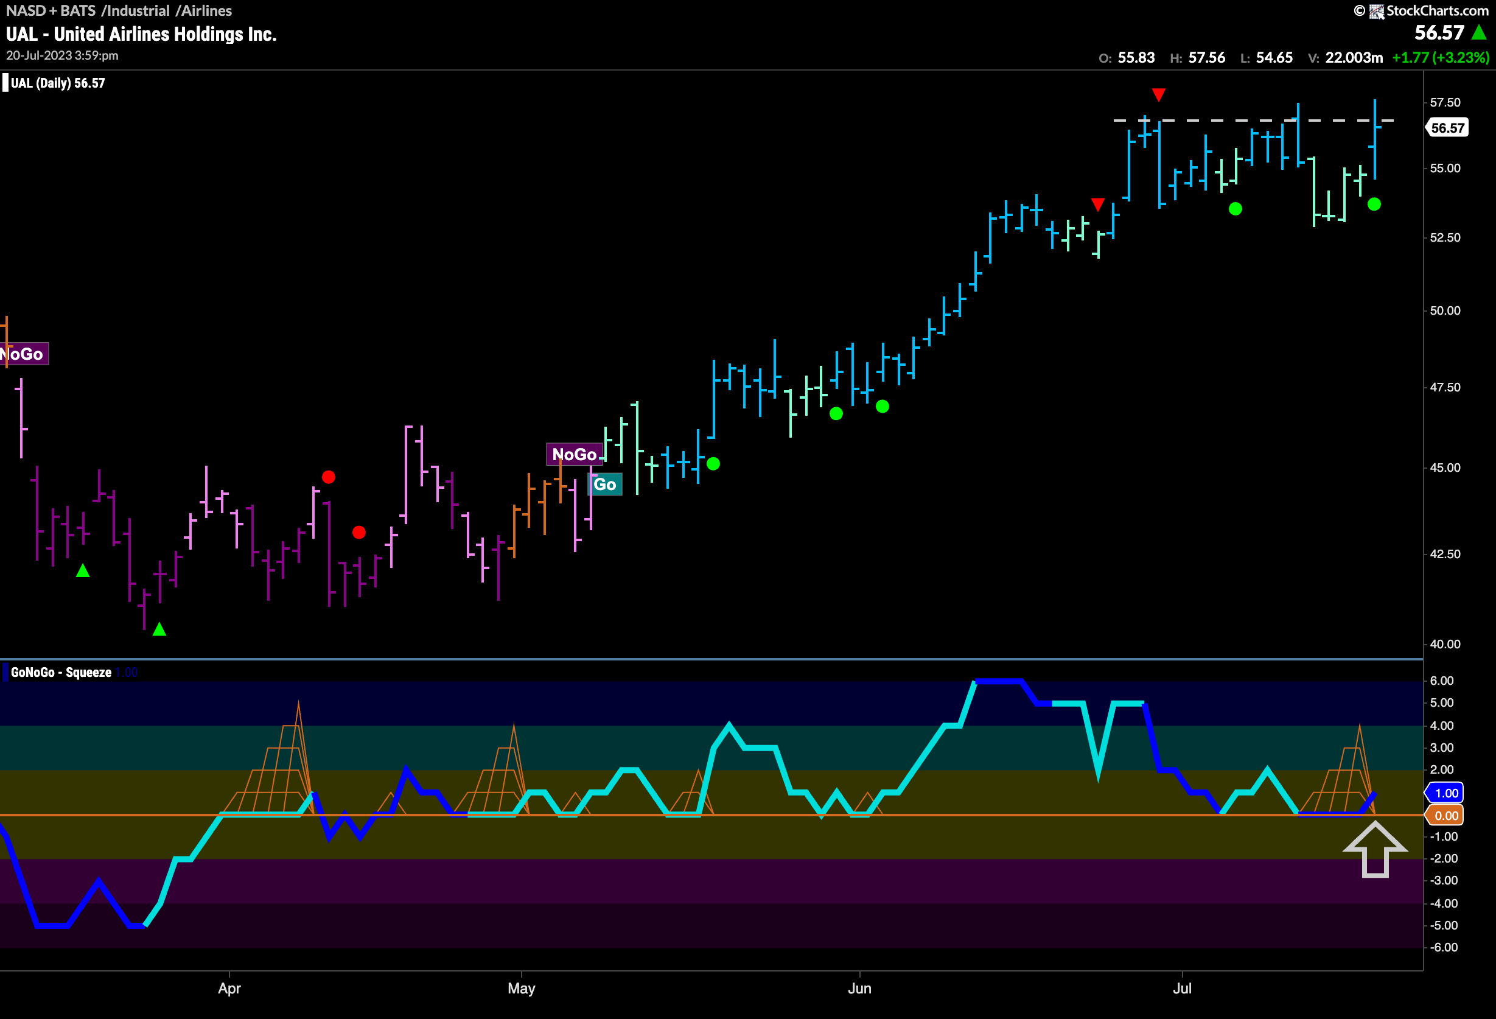Screen dimensions: 1496x1019
Task: Click the green up-triangle at the March low
Action: (159, 629)
